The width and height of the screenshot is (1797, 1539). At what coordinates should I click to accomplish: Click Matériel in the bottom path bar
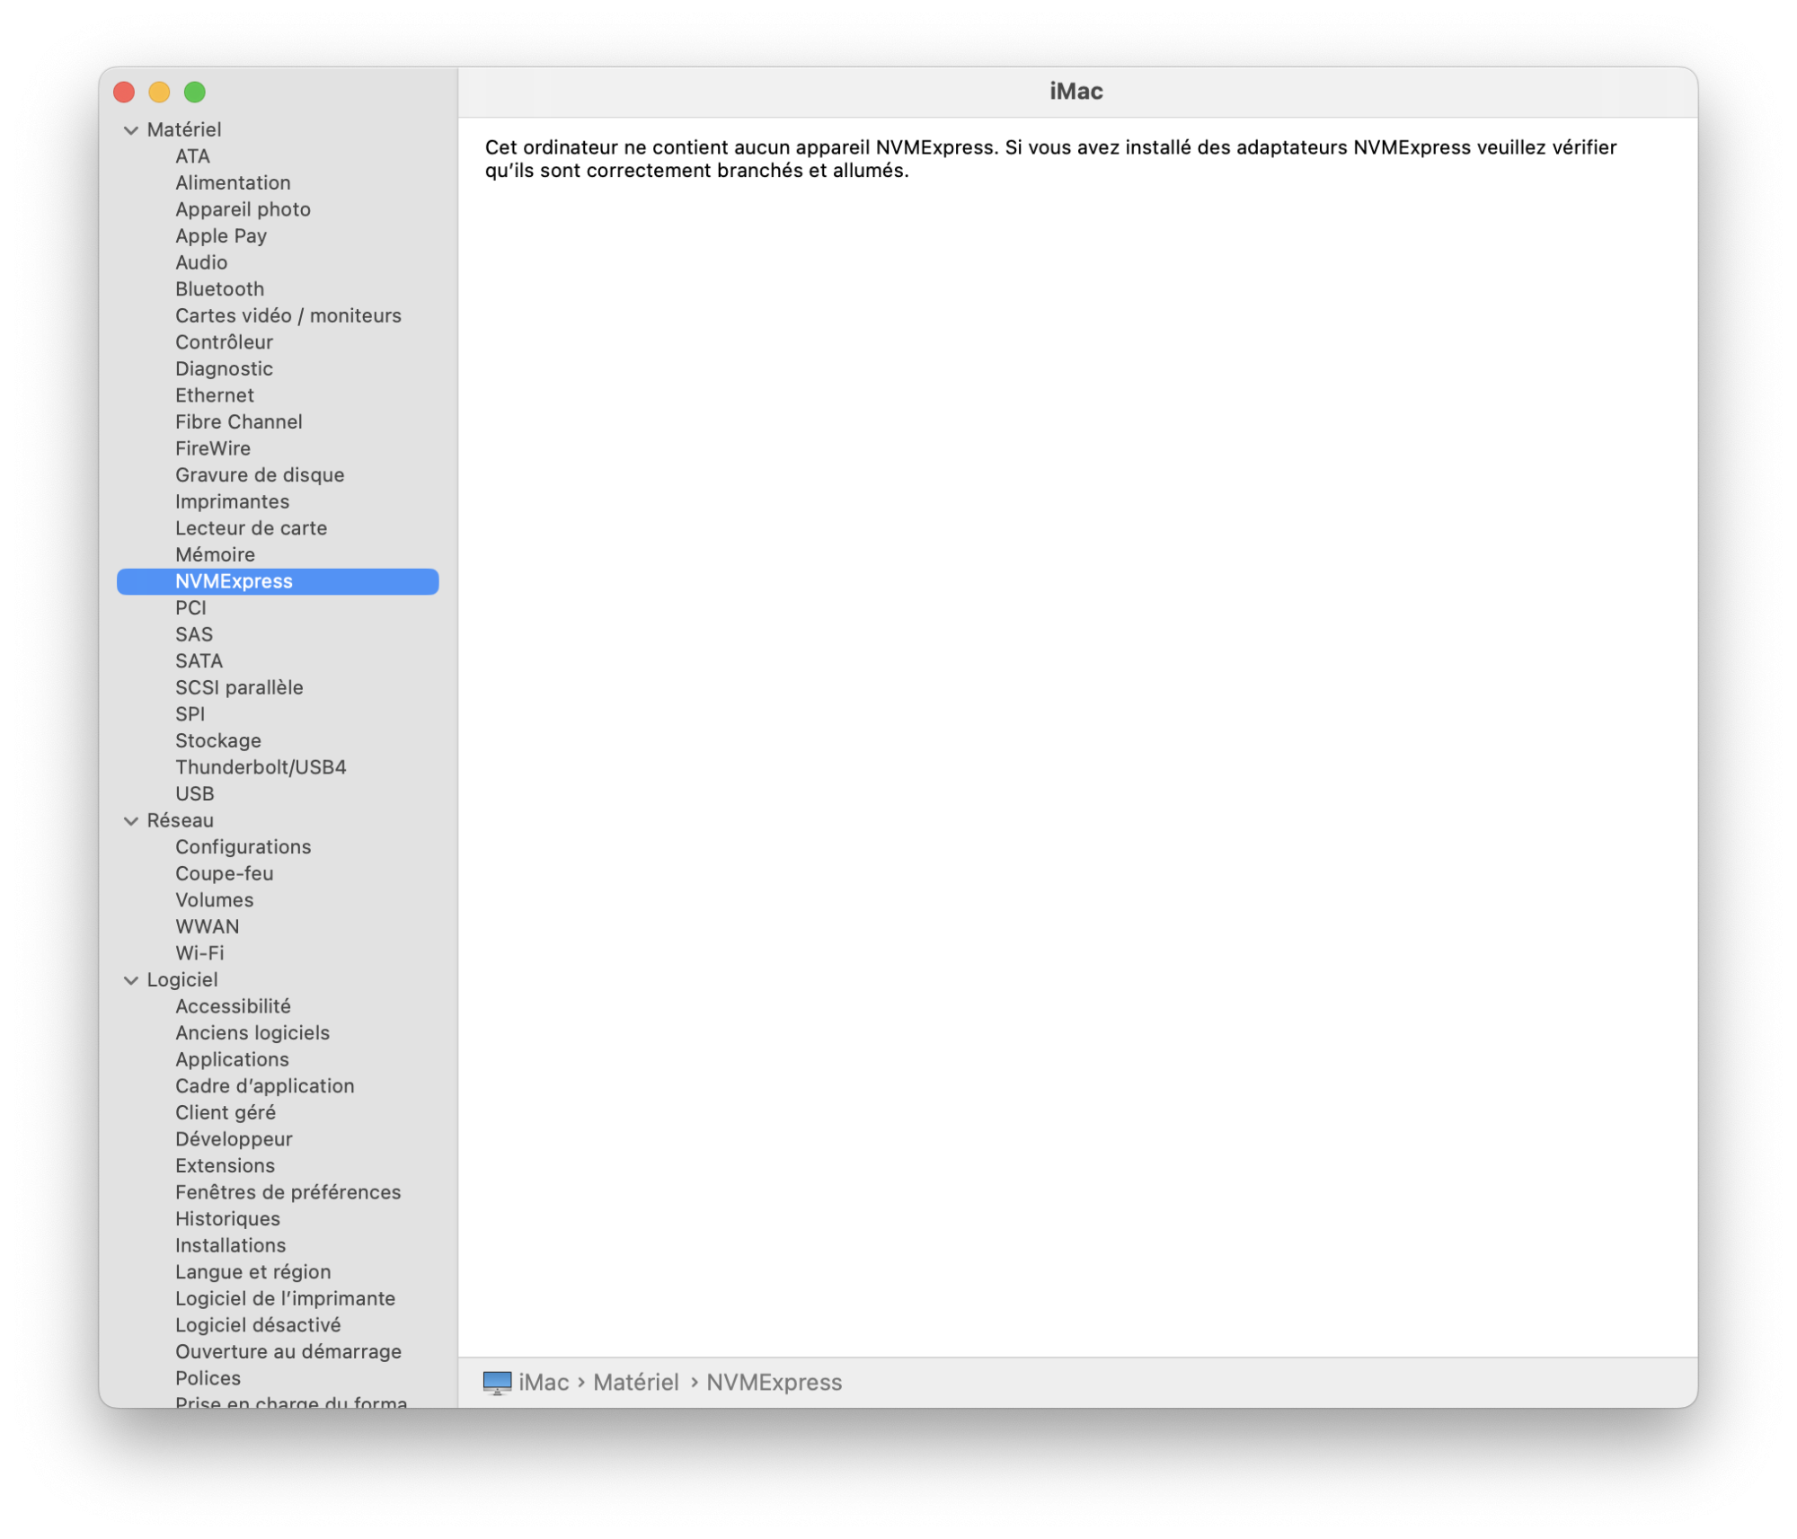[x=635, y=1382]
